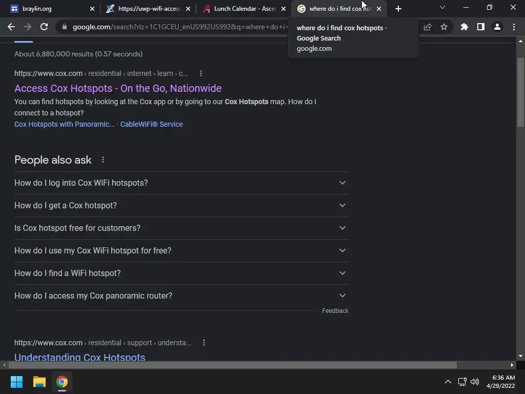This screenshot has width=525, height=394.
Task: Switch to the uwp-wifi-access tab
Action: tap(147, 9)
